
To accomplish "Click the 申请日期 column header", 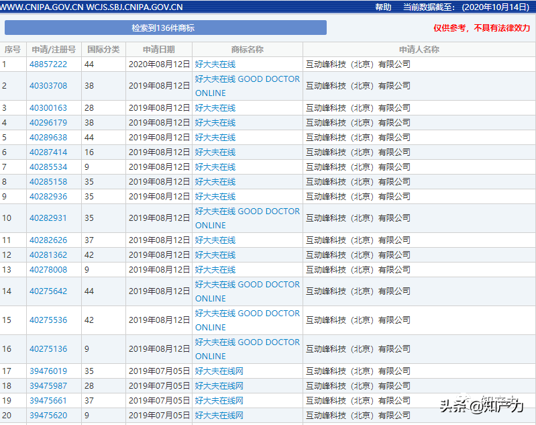I will pyautogui.click(x=159, y=50).
